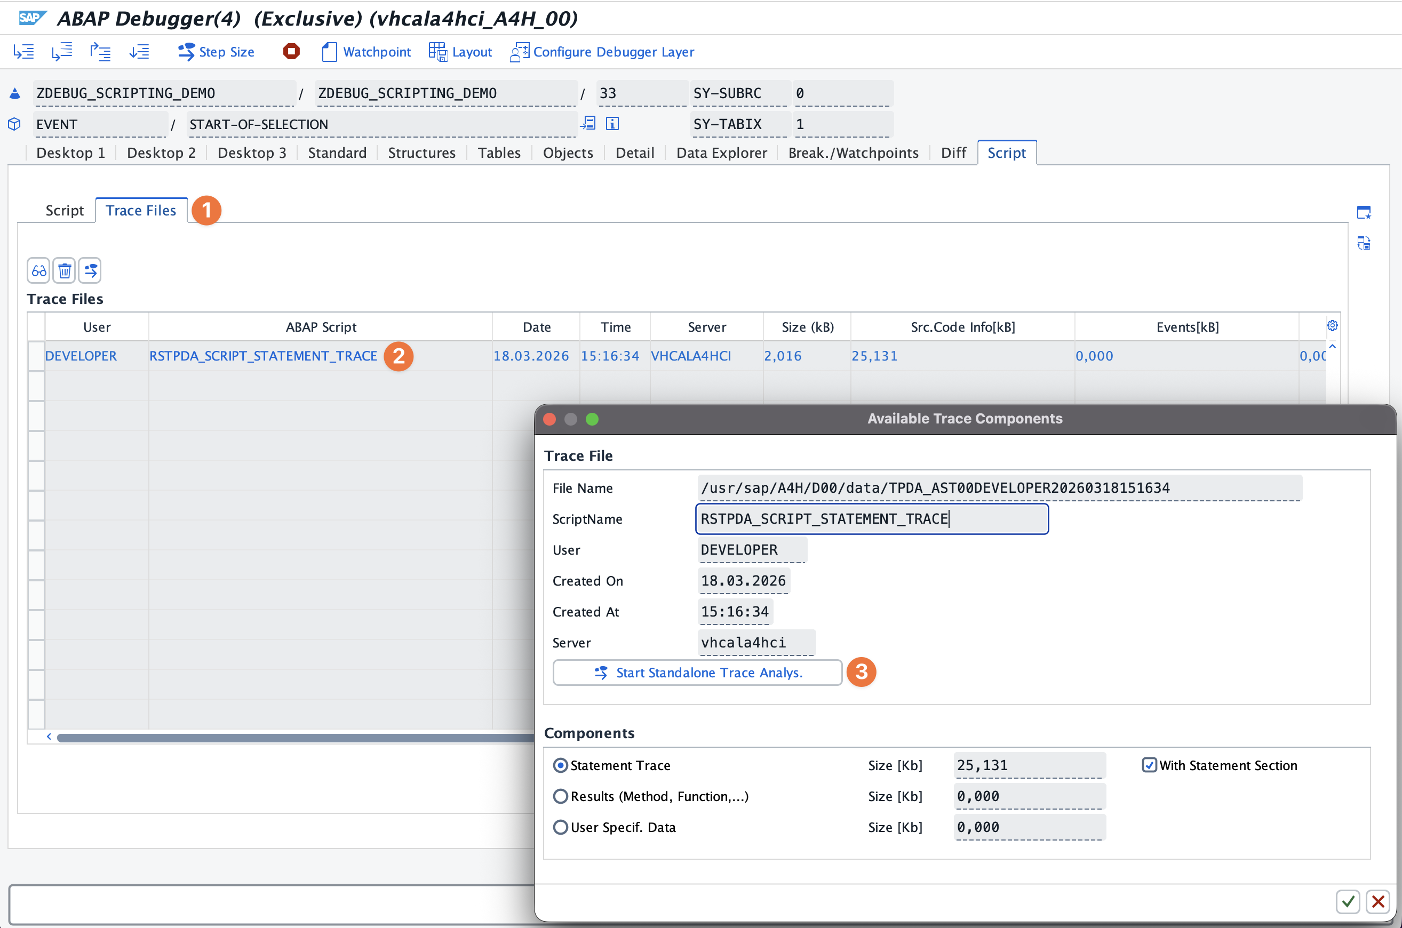Click the Continue execution debugger icon
1402x928 pixels.
[139, 52]
